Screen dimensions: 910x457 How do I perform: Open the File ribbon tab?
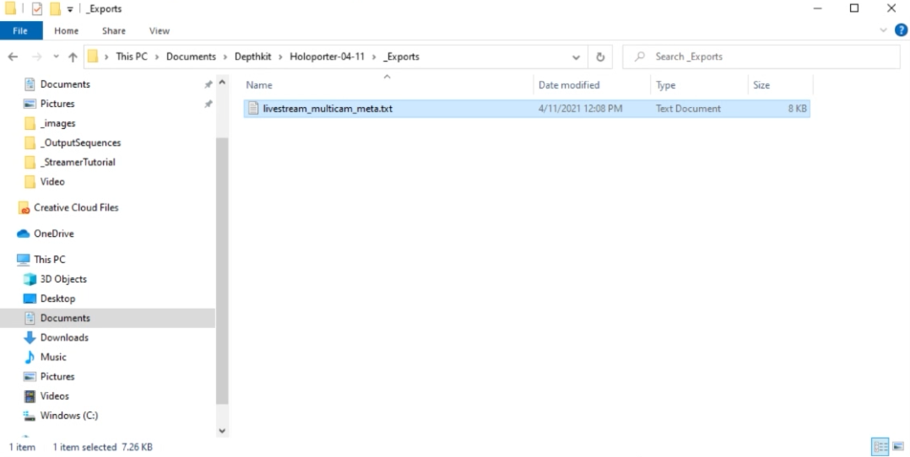coord(21,30)
